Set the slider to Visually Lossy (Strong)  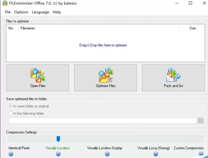[154, 139]
